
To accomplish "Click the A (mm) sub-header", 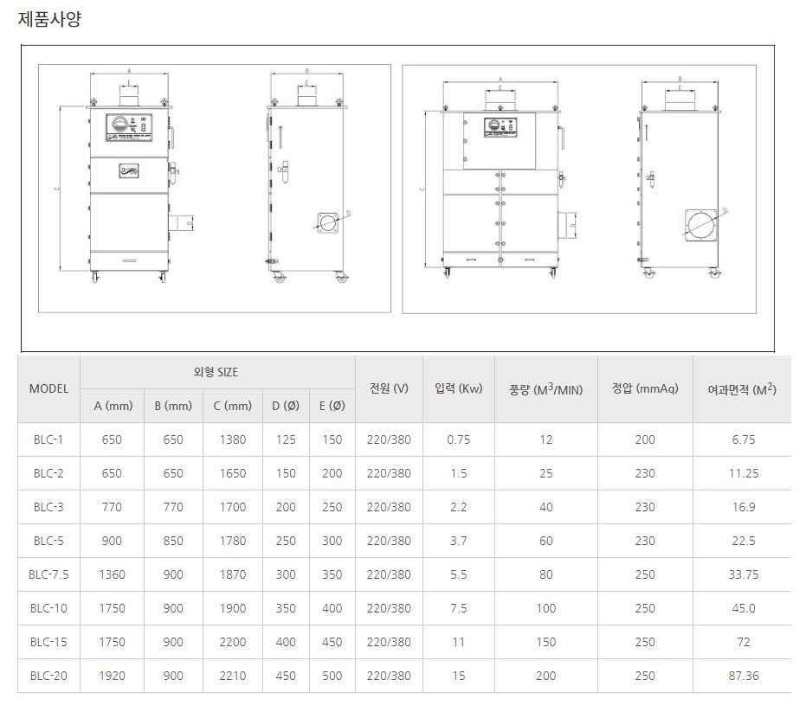I will [113, 406].
